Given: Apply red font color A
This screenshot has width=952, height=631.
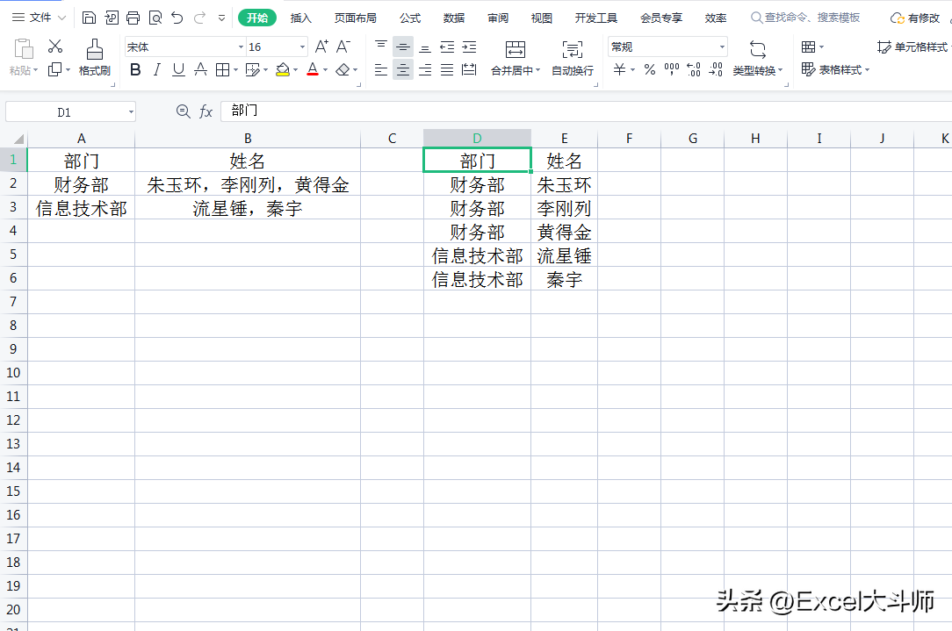Looking at the screenshot, I should point(313,70).
